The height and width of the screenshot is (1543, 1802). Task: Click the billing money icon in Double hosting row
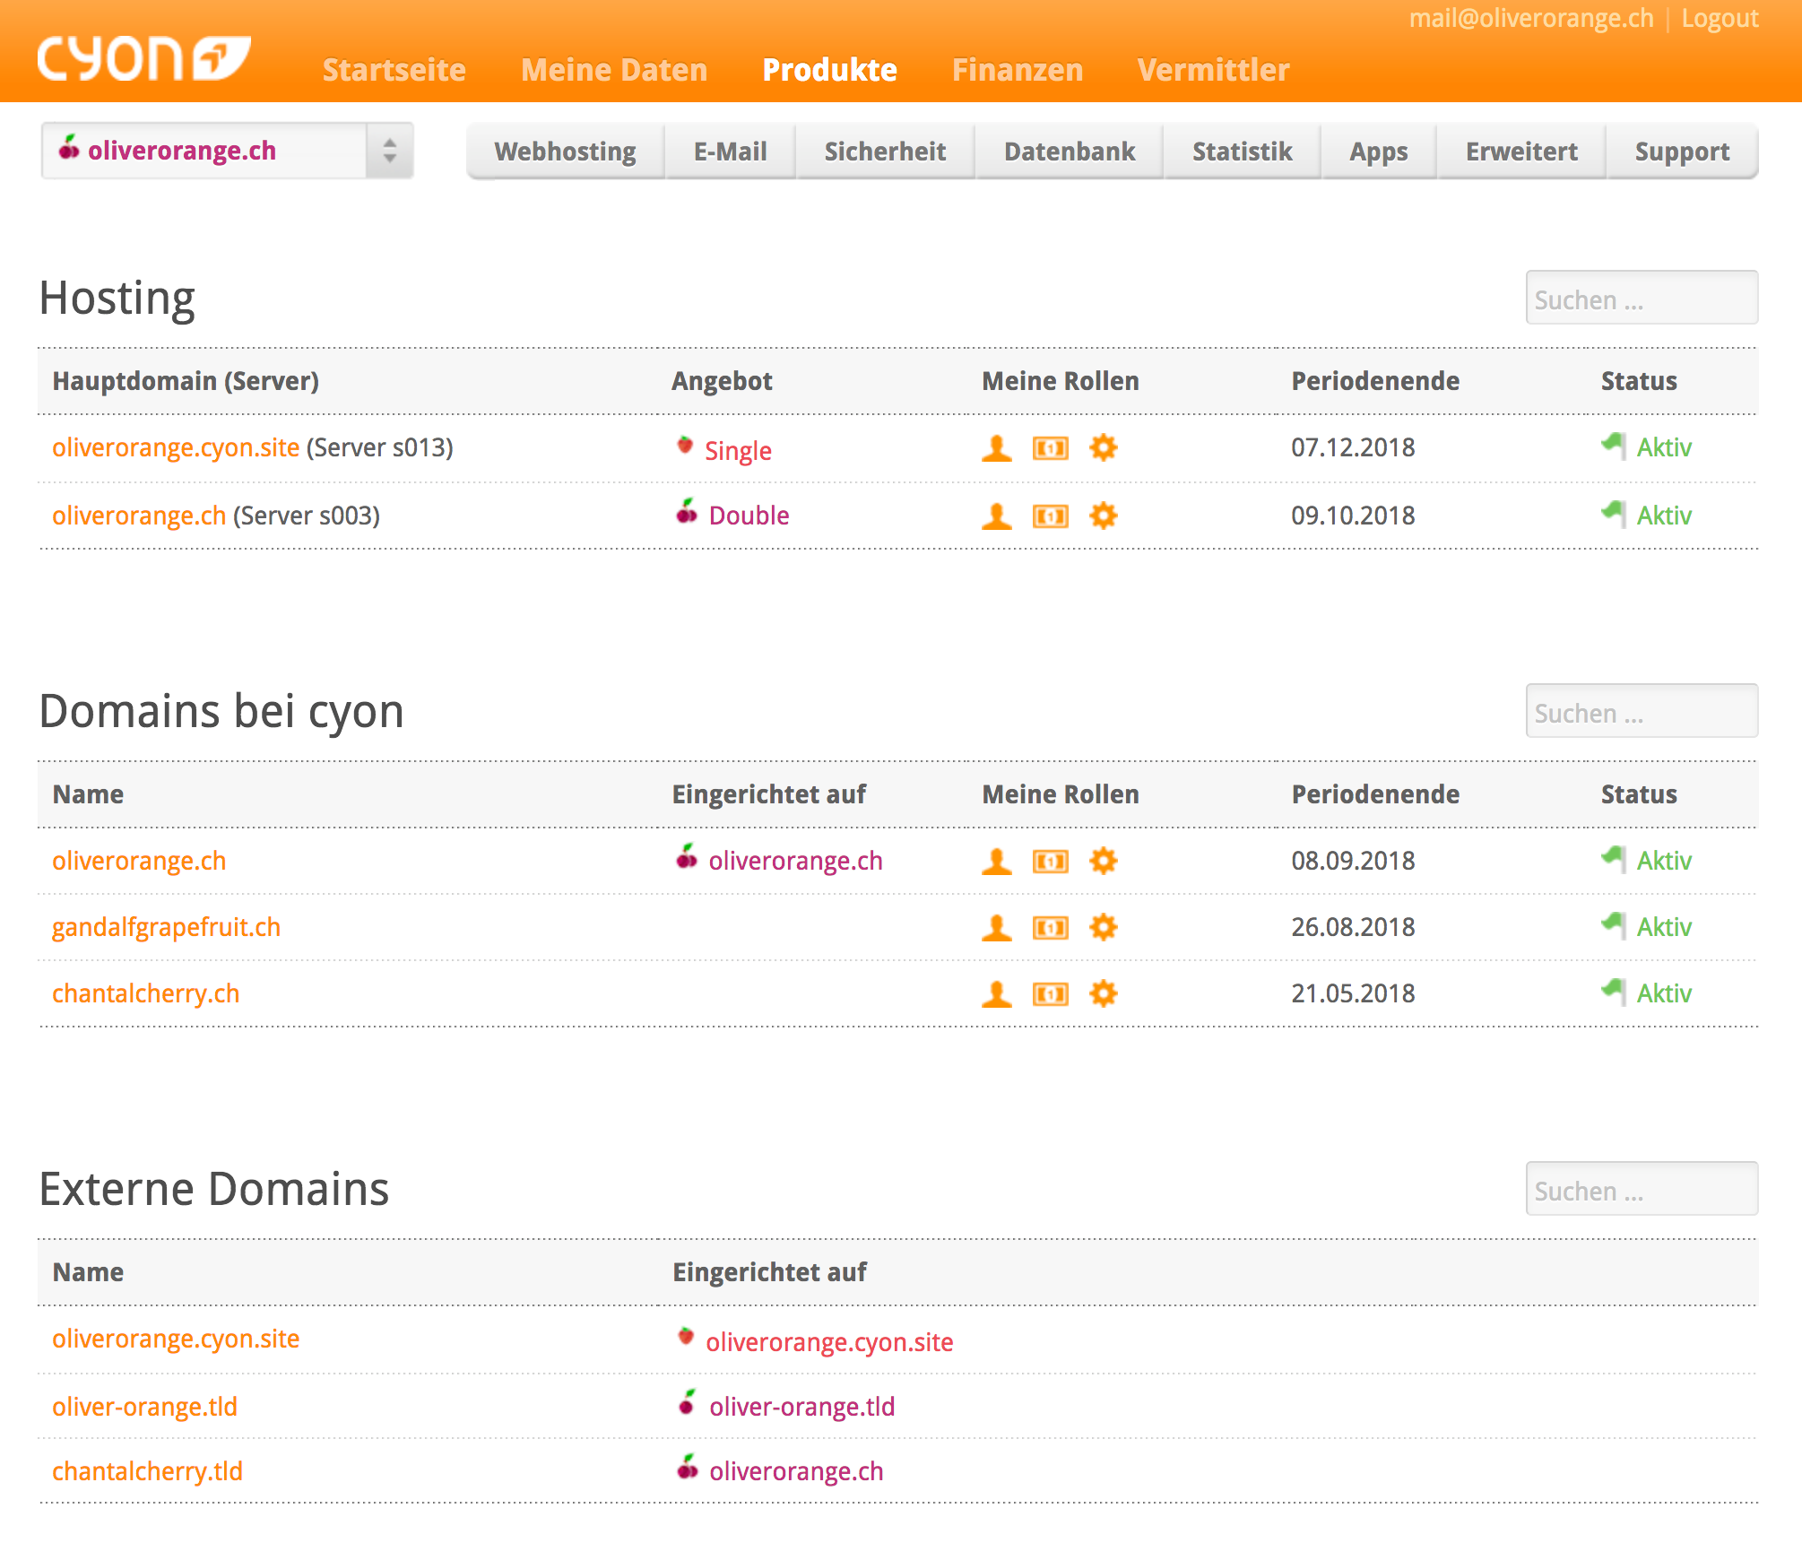(x=1050, y=516)
